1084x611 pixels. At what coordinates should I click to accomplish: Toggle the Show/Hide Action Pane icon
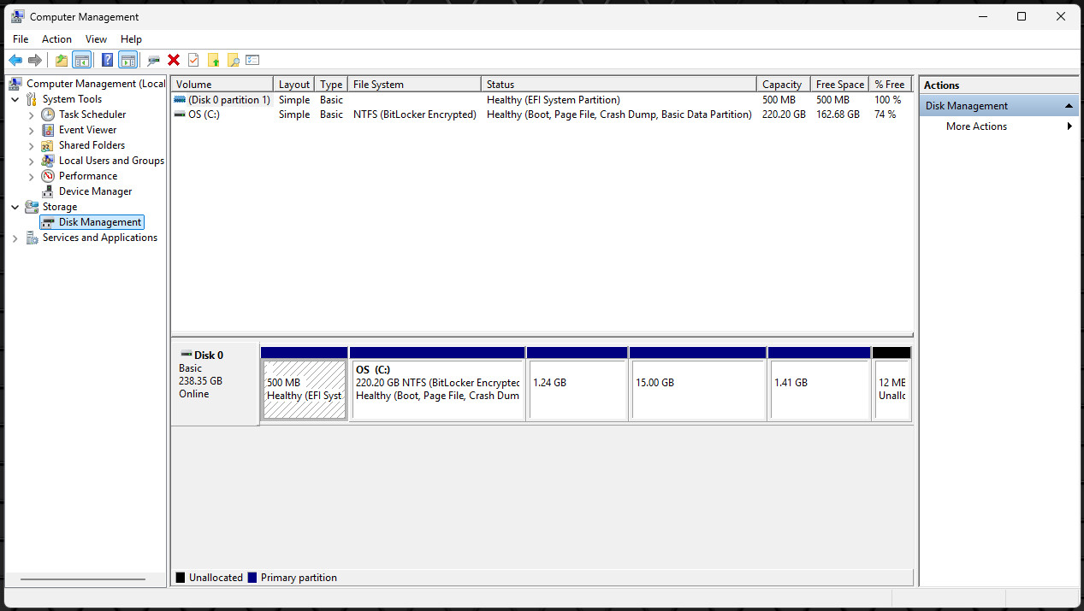pos(128,60)
